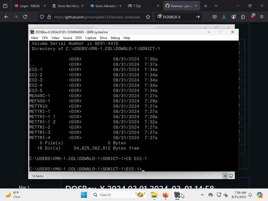268x201 pixels.
Task: Focus the github.com address bar
Action: coord(97,17)
